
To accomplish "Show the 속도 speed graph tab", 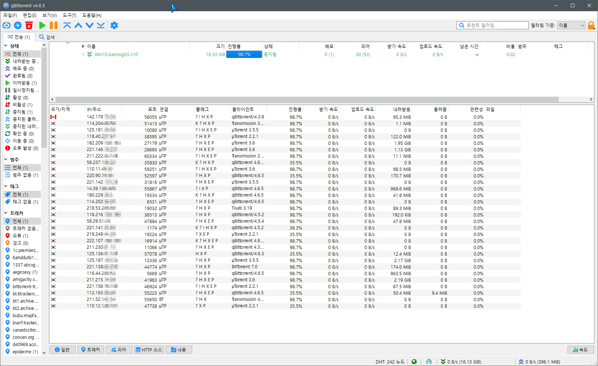I will (x=581, y=350).
